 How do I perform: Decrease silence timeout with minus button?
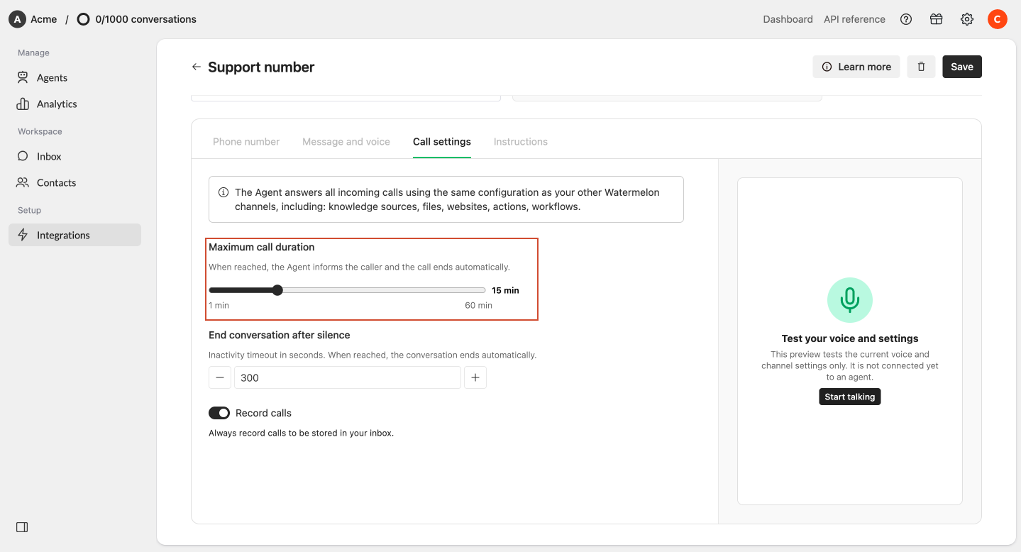pyautogui.click(x=220, y=377)
